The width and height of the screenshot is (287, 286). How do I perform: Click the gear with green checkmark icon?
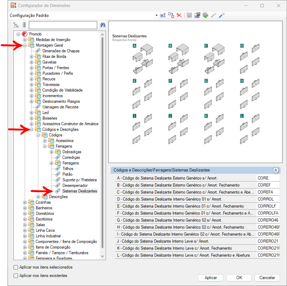click(205, 15)
